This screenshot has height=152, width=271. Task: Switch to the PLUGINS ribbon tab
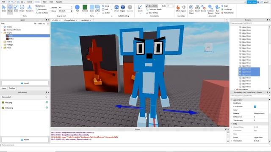[x=59, y=2]
